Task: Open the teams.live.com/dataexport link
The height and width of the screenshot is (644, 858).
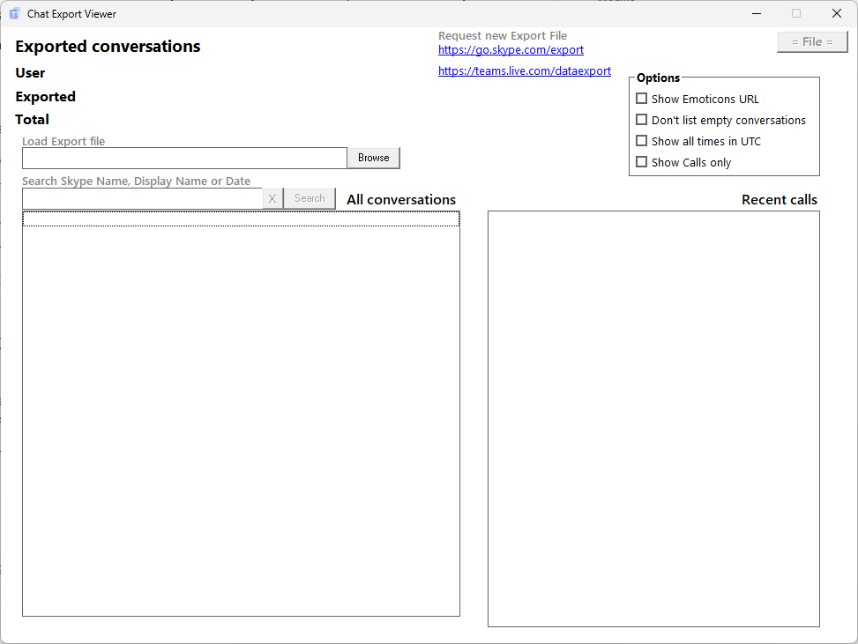Action: [x=525, y=71]
